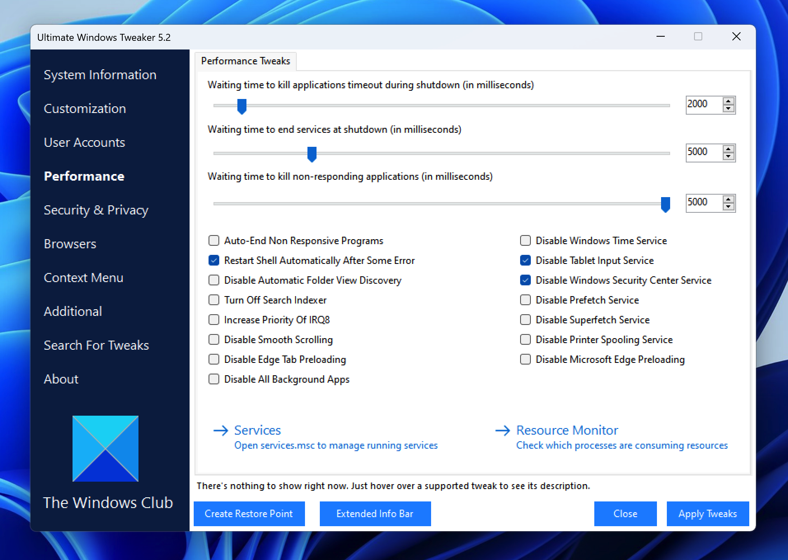Viewport: 788px width, 560px height.
Task: Open User Accounts section
Action: pos(84,142)
